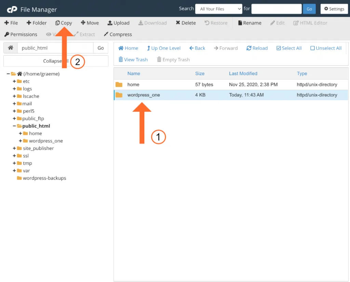Expand the lscache tree folder

(14, 96)
